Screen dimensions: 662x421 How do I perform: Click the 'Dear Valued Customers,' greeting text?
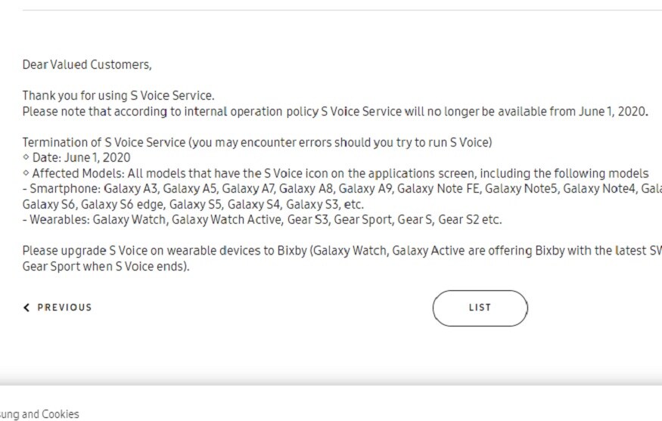[x=87, y=64]
